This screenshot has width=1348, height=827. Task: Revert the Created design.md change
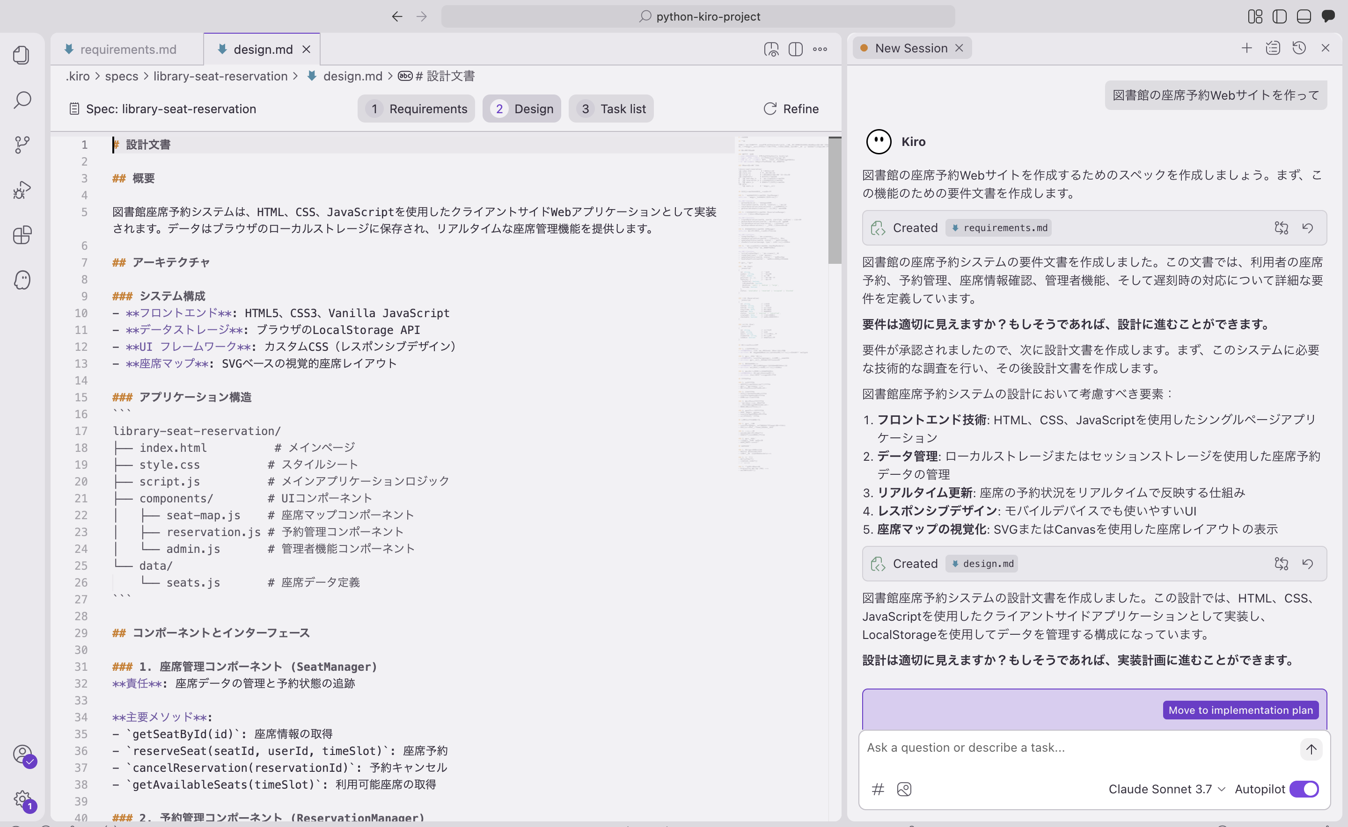(x=1307, y=563)
